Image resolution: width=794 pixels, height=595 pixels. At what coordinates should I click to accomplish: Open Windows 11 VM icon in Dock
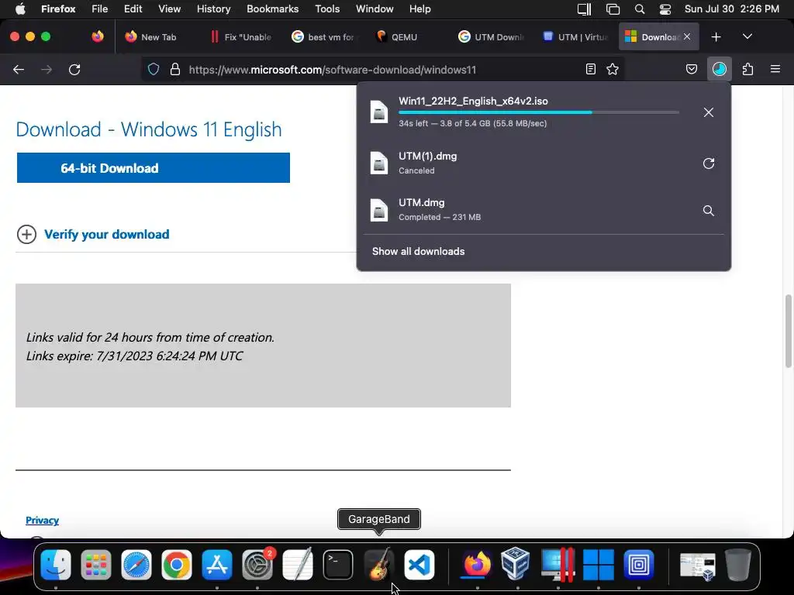tap(598, 564)
